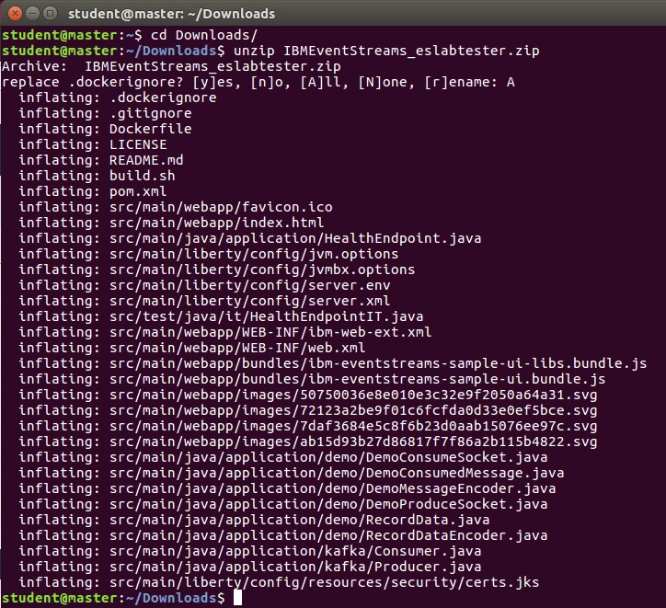Click the replace .dockerignore prompt line
The width and height of the screenshot is (666, 608).
click(x=258, y=82)
